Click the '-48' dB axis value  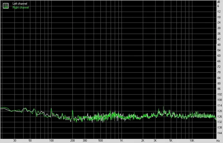click(219, 45)
